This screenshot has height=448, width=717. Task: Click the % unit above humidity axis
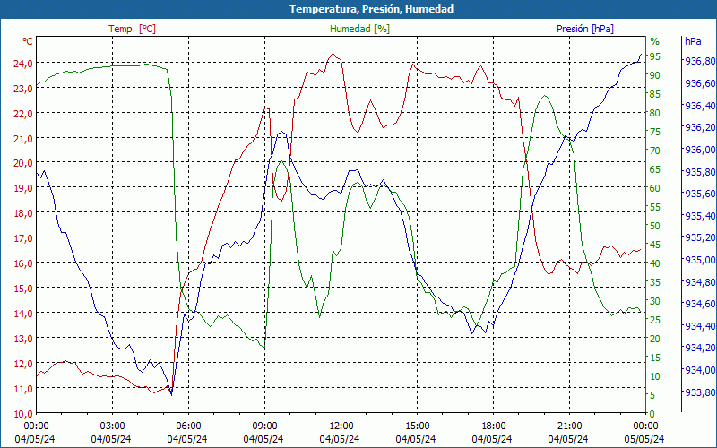coord(655,41)
